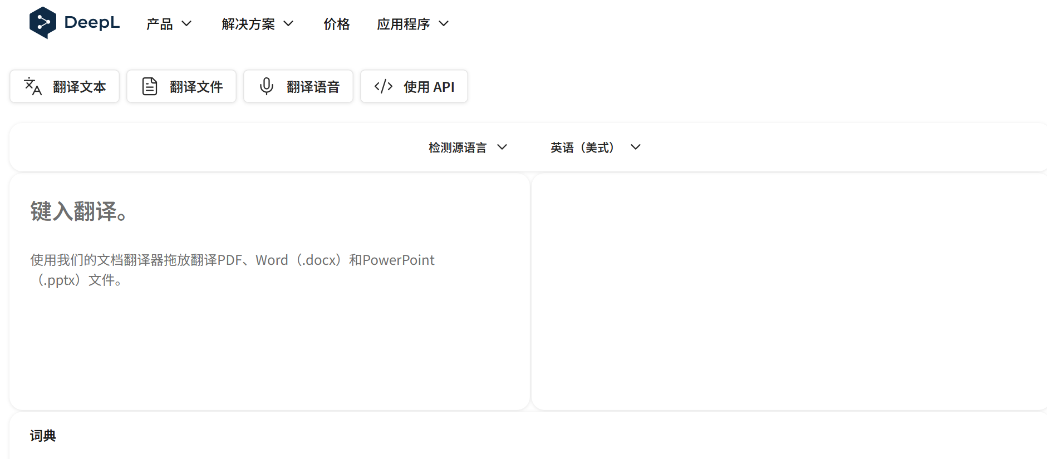Click the 键入翻译 source text field
Image resolution: width=1047 pixels, height=459 pixels.
(x=269, y=292)
